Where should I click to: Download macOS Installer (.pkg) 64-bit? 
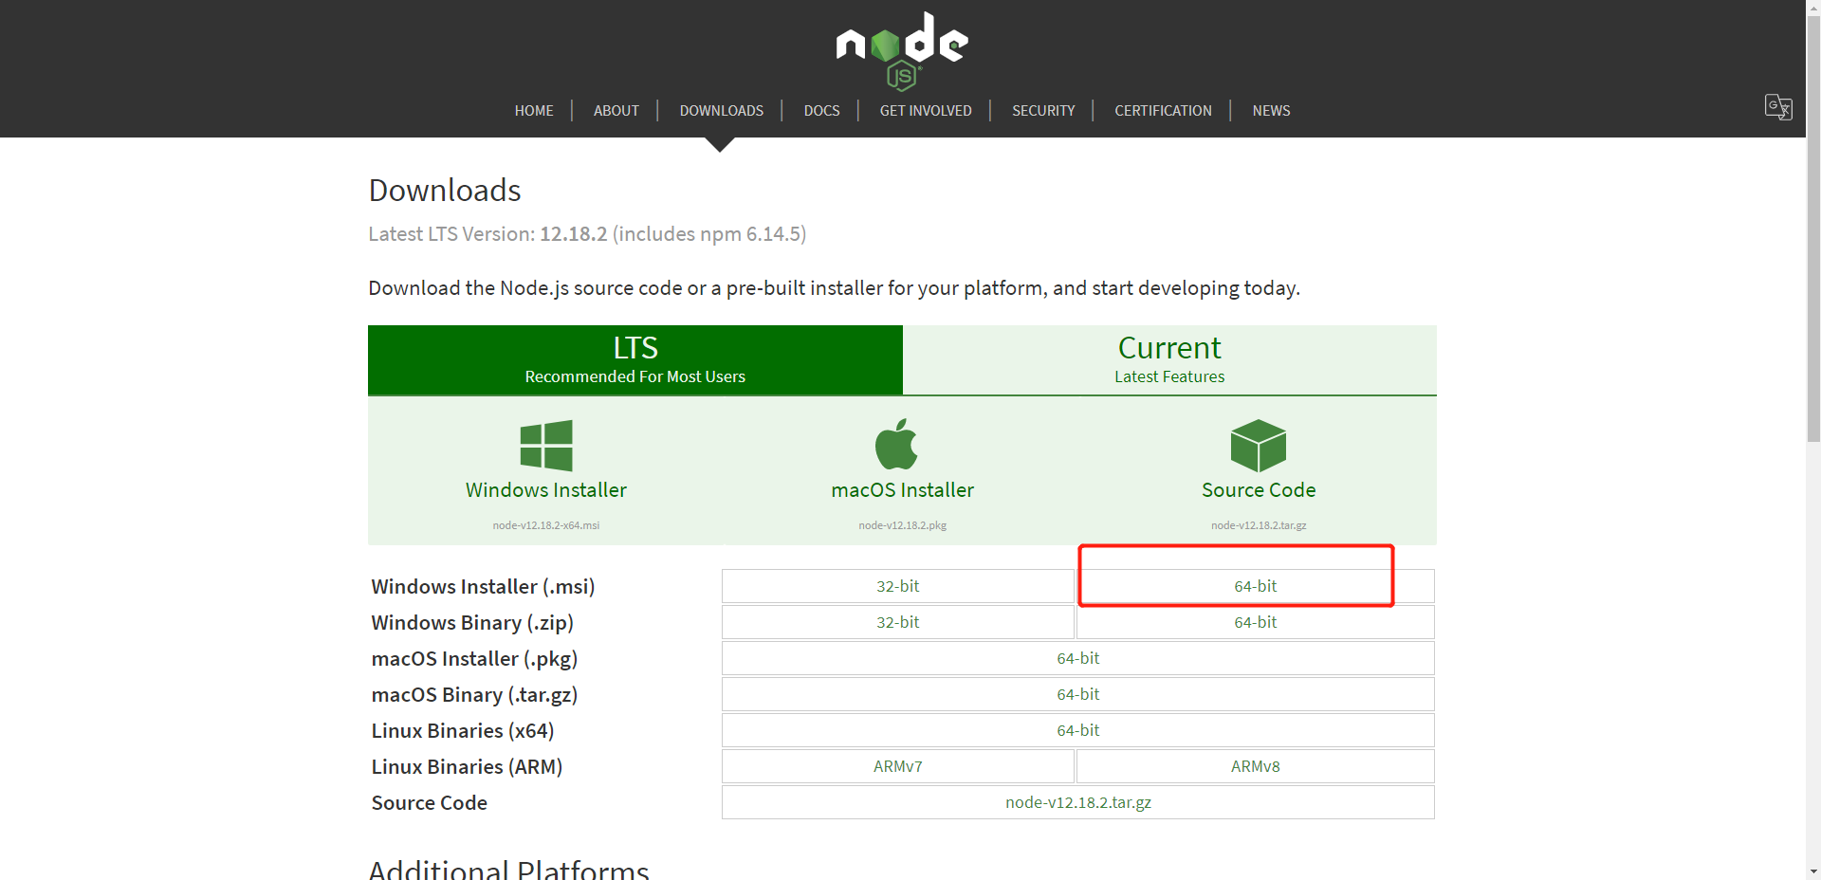pyautogui.click(x=1077, y=658)
